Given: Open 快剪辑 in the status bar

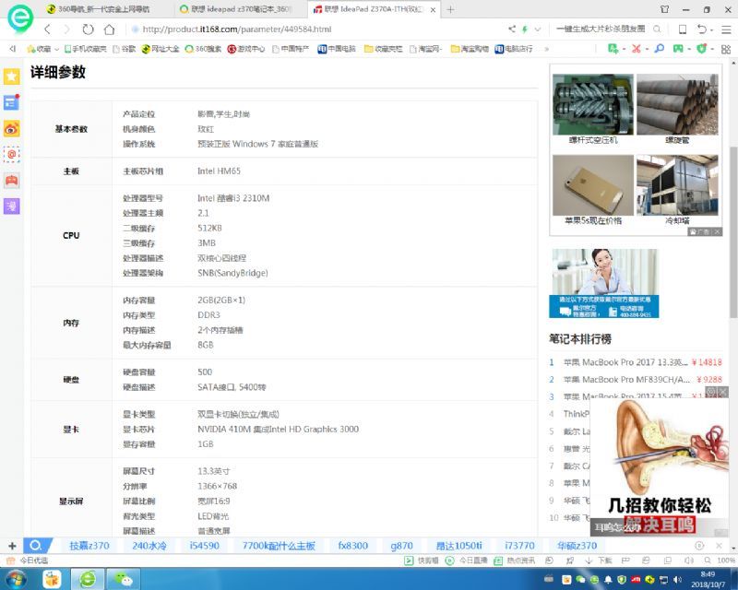Looking at the screenshot, I should point(422,560).
